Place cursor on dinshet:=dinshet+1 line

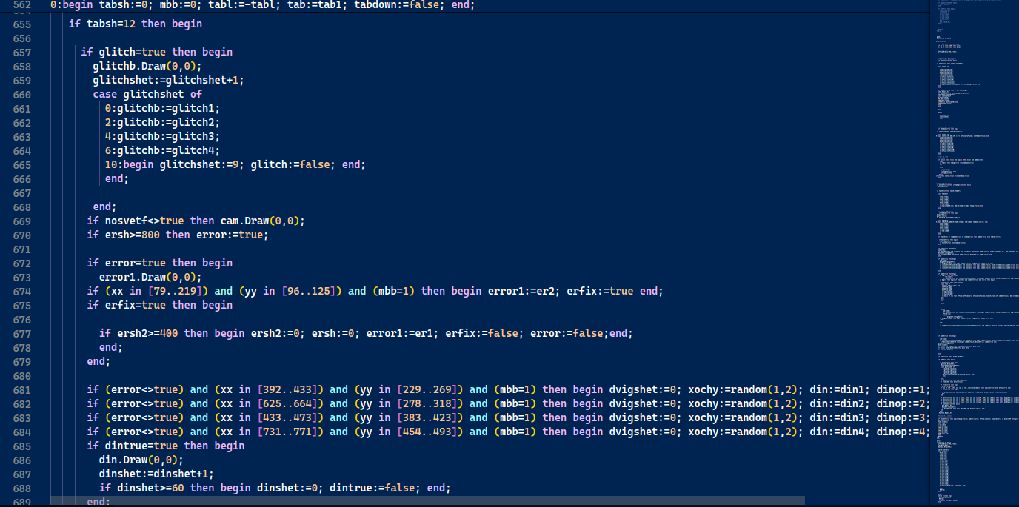[156, 474]
